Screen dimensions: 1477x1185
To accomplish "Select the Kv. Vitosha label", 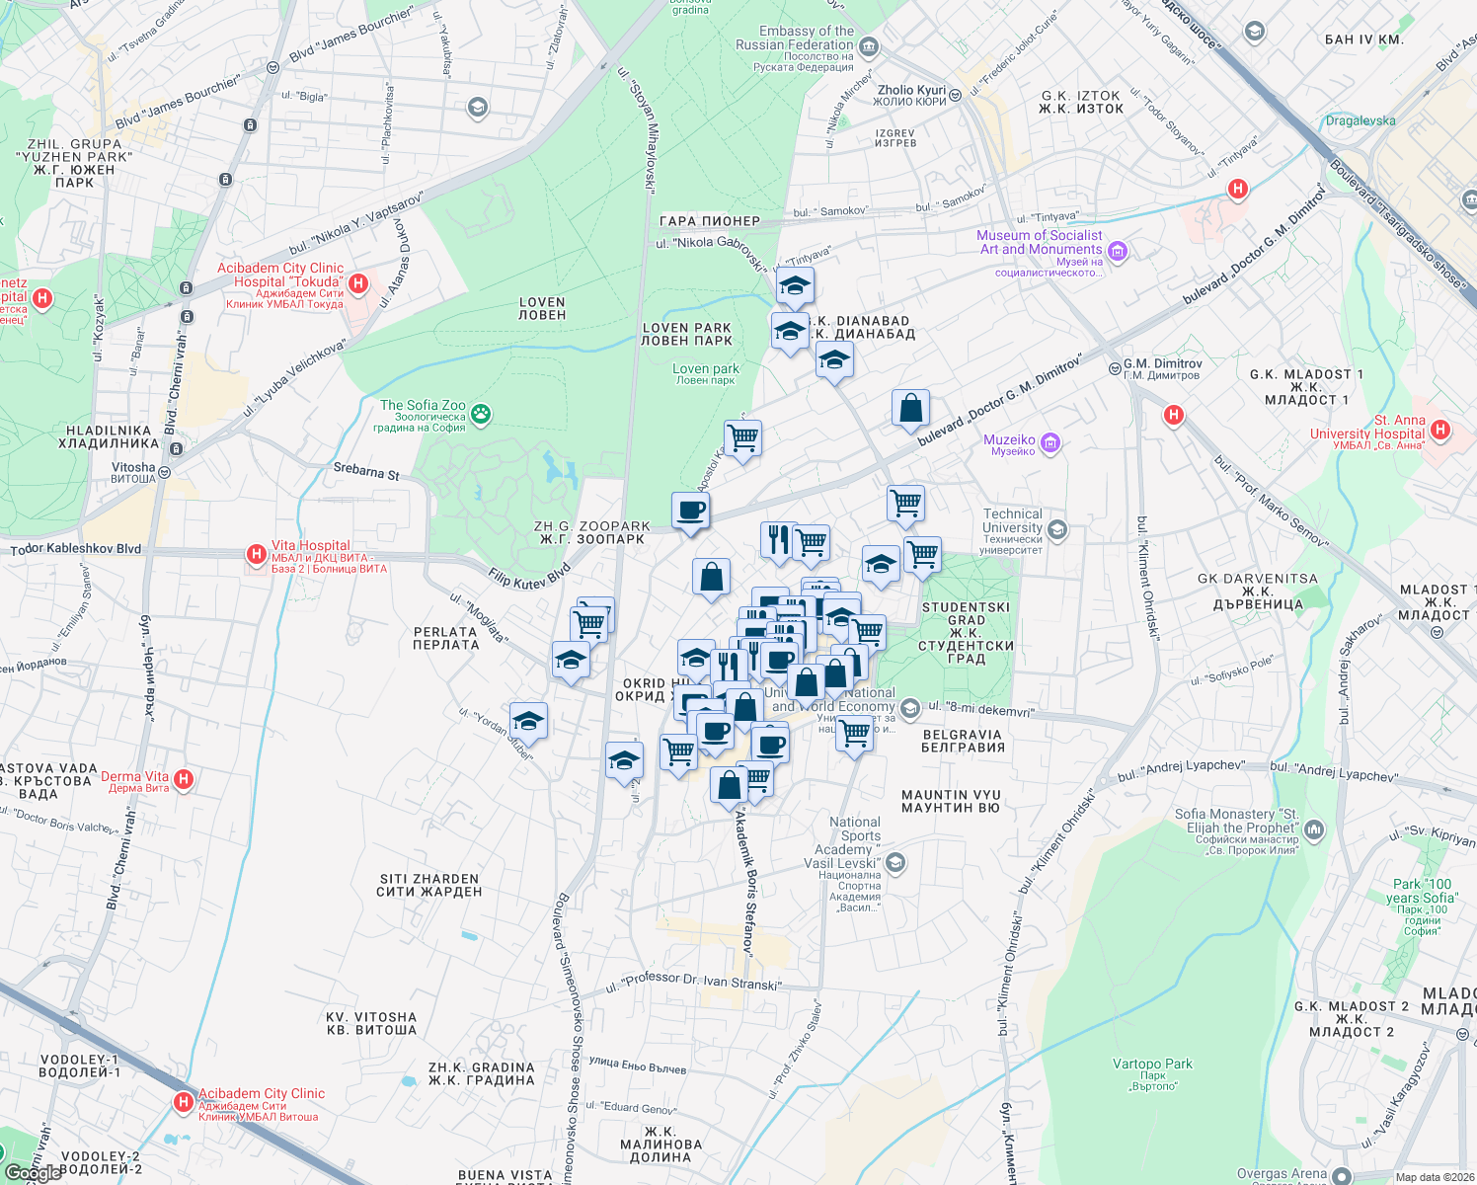I will click(x=371, y=1023).
